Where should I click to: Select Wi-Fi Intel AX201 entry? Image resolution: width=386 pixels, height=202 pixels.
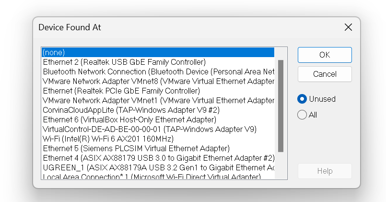coord(158,139)
